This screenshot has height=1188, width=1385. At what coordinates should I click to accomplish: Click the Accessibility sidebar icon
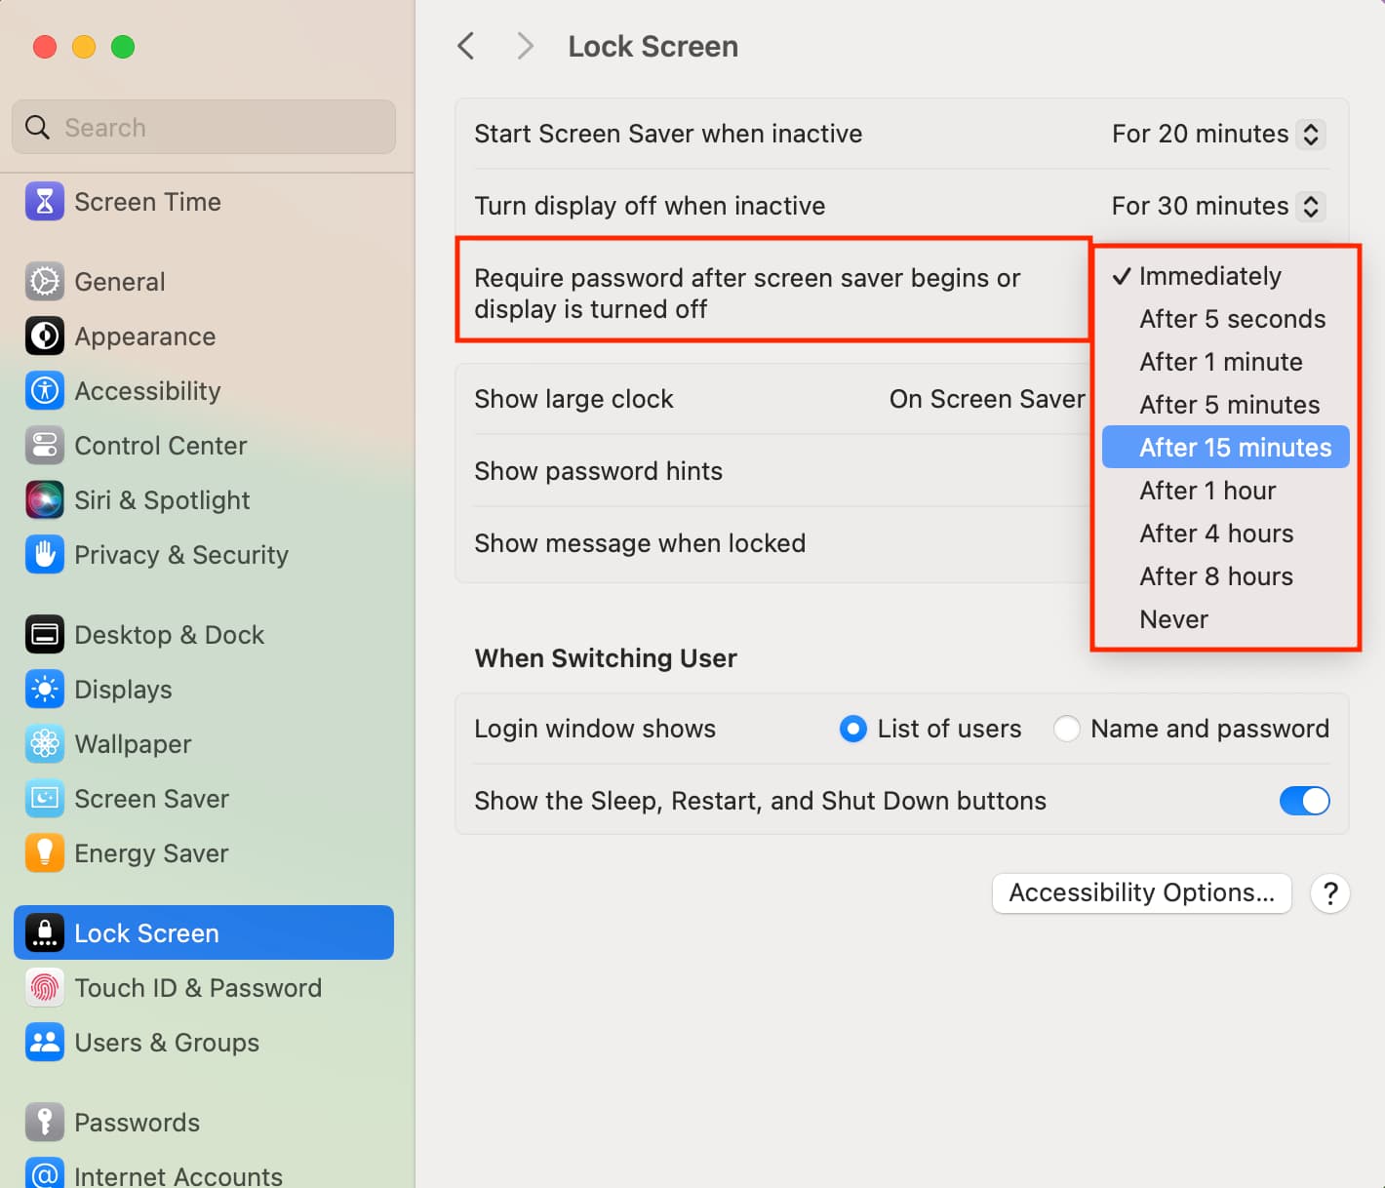[45, 391]
